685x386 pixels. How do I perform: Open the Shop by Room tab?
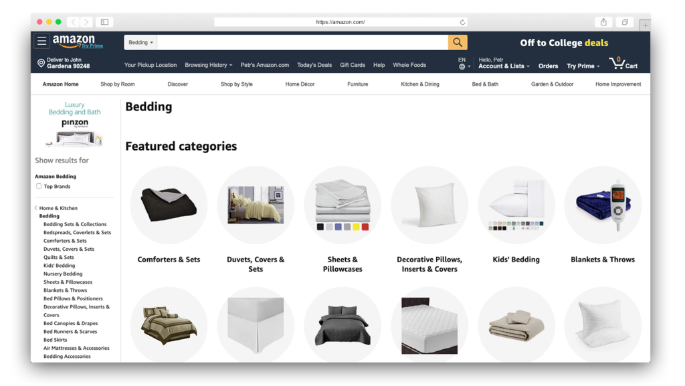pyautogui.click(x=118, y=84)
